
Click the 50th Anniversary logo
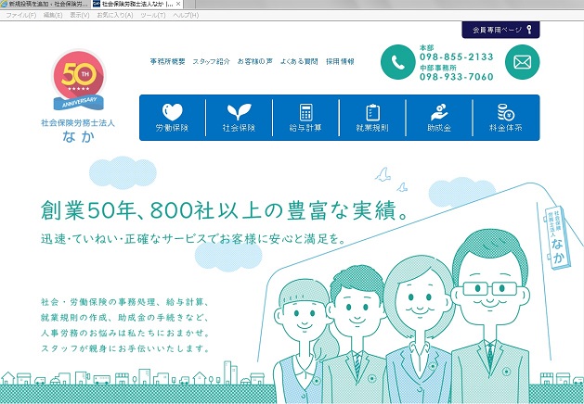(84, 82)
